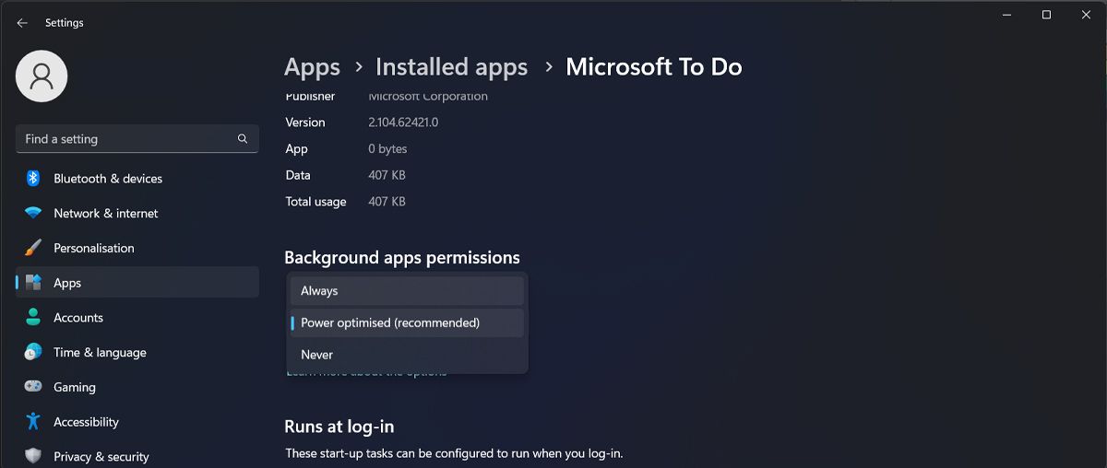This screenshot has width=1107, height=468.
Task: Click the user profile avatar
Action: click(42, 76)
